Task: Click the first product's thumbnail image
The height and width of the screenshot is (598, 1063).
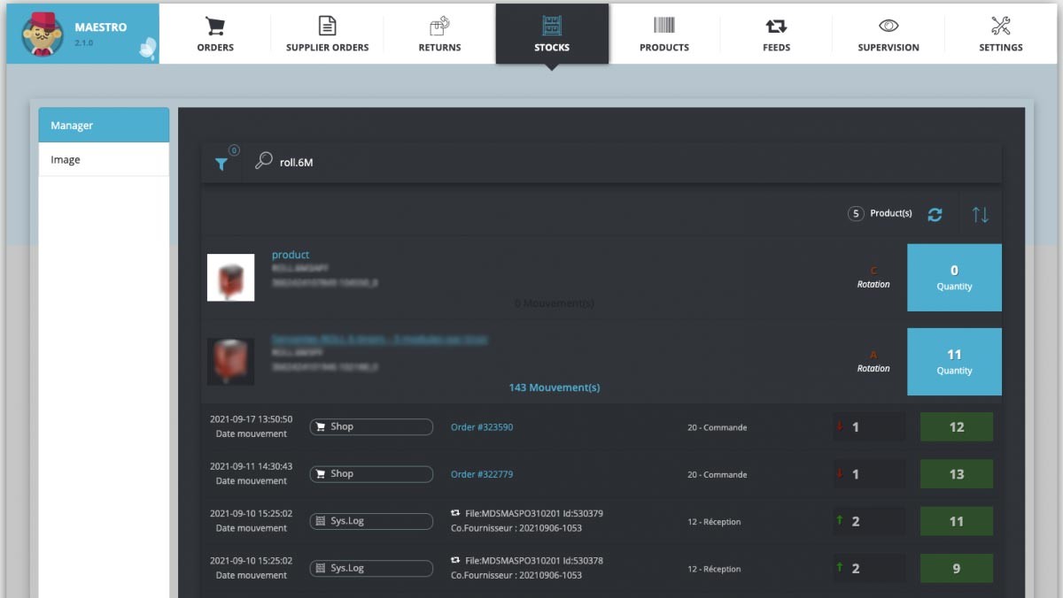Action: pyautogui.click(x=231, y=277)
